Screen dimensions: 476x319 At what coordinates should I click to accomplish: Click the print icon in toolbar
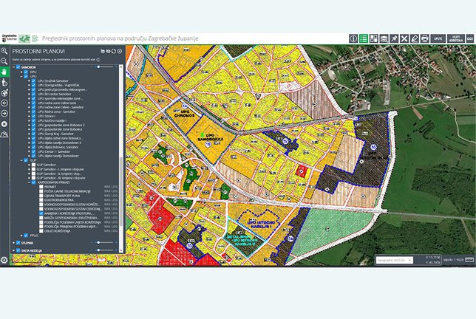click(x=424, y=38)
